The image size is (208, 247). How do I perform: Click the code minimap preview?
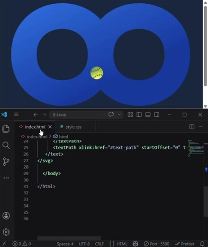coord(196,148)
